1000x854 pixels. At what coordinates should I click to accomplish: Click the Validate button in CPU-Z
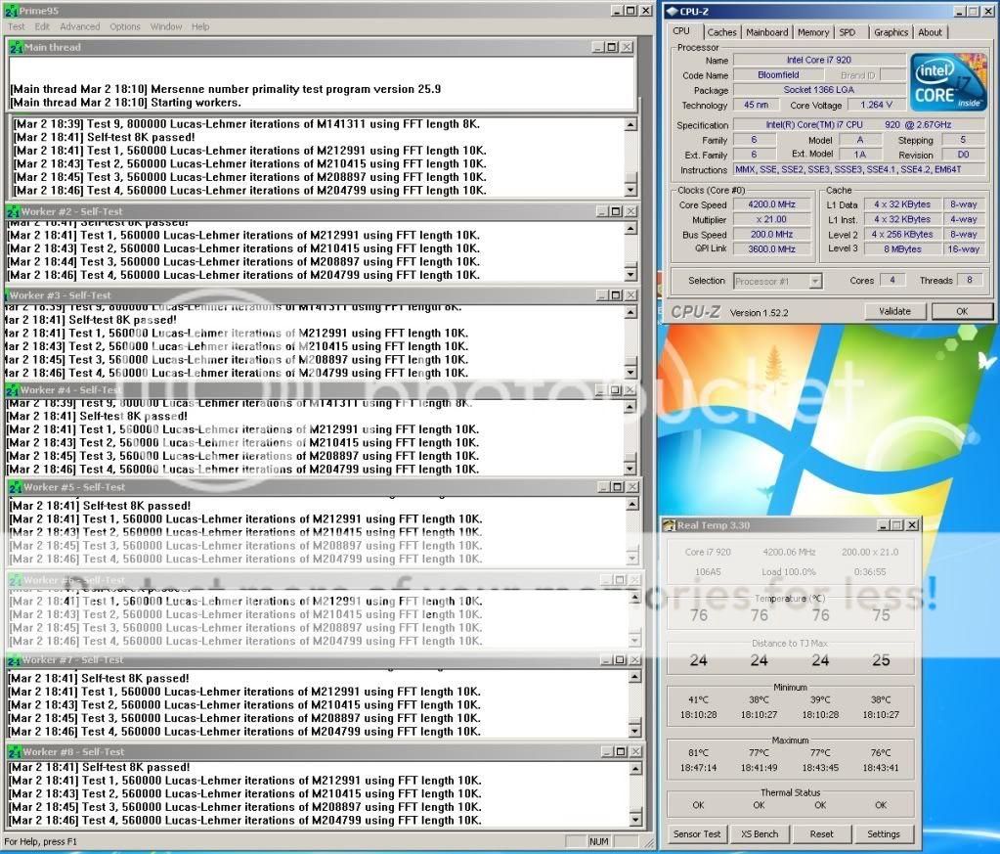894,311
